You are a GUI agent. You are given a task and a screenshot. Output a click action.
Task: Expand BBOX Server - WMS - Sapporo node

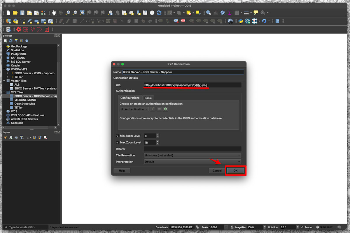click(x=8, y=73)
